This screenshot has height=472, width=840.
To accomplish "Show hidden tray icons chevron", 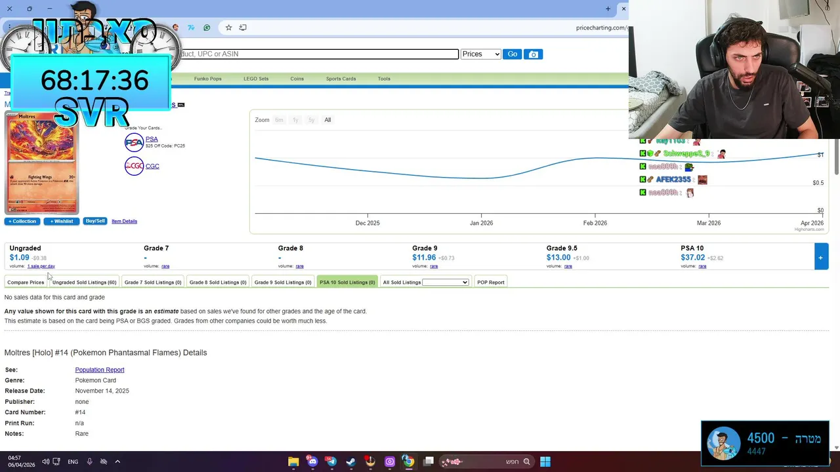I will point(117,462).
